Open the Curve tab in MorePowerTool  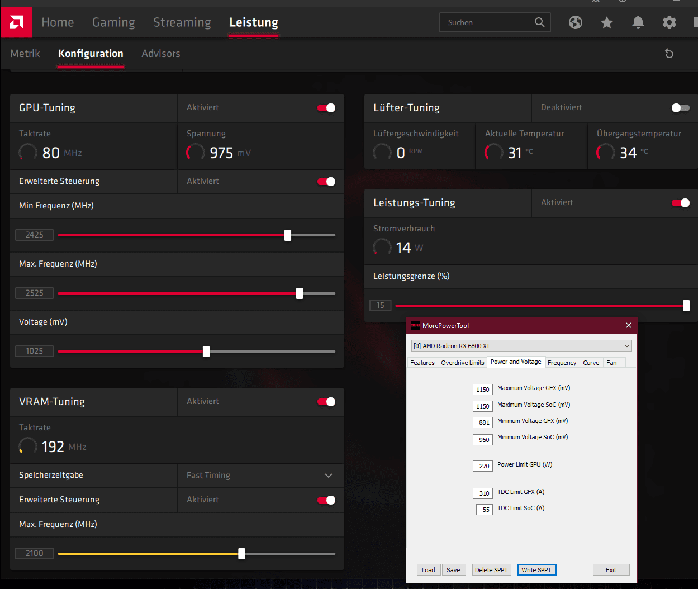pyautogui.click(x=591, y=363)
